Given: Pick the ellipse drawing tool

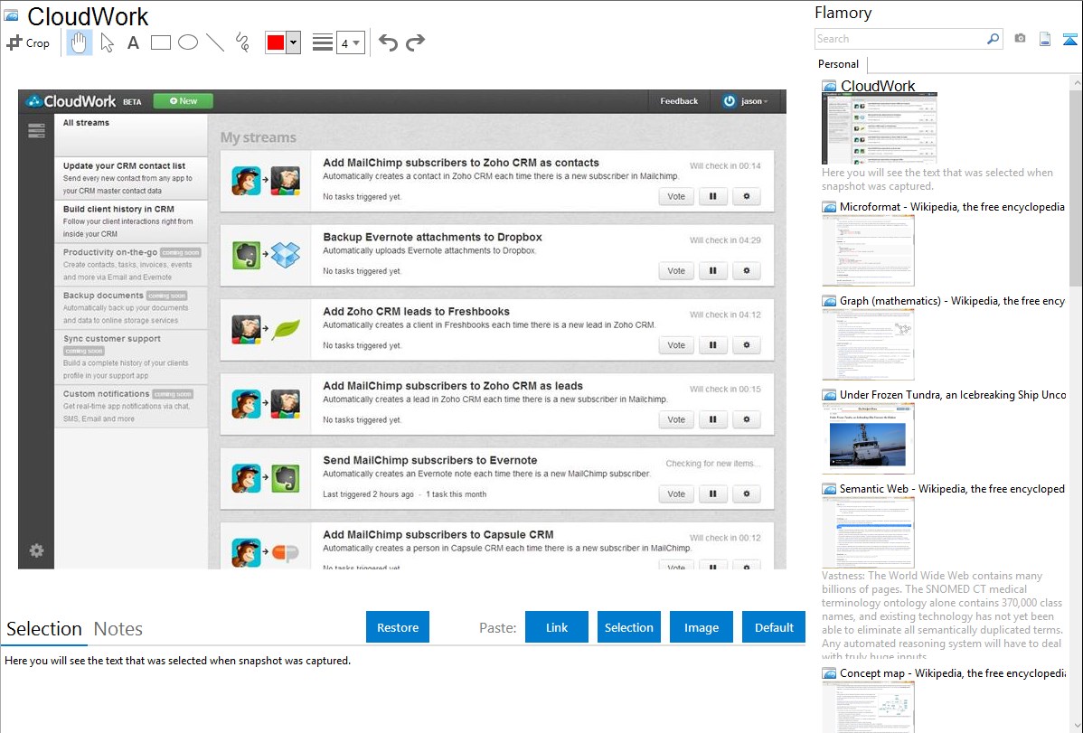Looking at the screenshot, I should (x=188, y=42).
